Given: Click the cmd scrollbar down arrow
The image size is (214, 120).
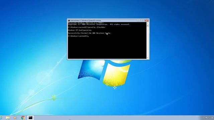Looking at the screenshot, I should click(147, 58).
